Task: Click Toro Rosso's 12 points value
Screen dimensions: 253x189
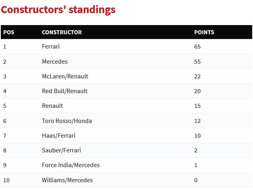Action: coord(197,121)
